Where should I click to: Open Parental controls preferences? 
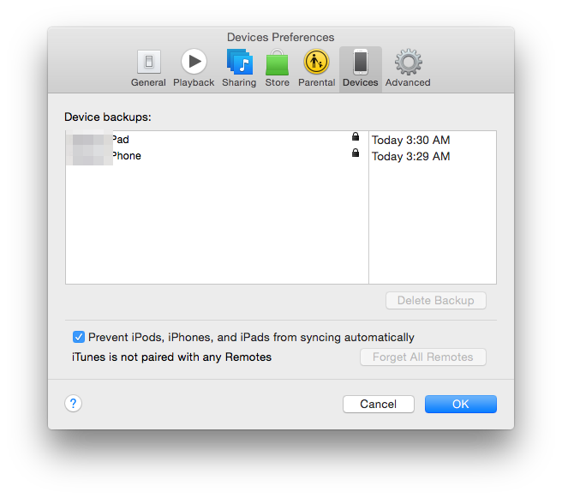tap(316, 69)
